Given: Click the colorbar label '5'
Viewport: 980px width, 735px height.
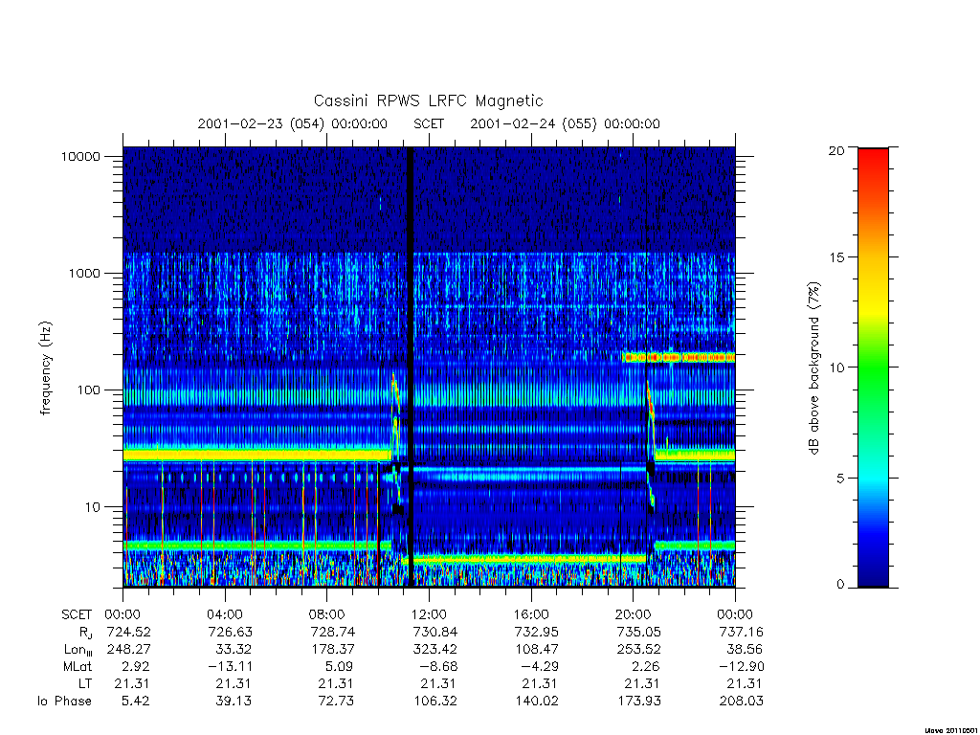Looking at the screenshot, I should 840,479.
